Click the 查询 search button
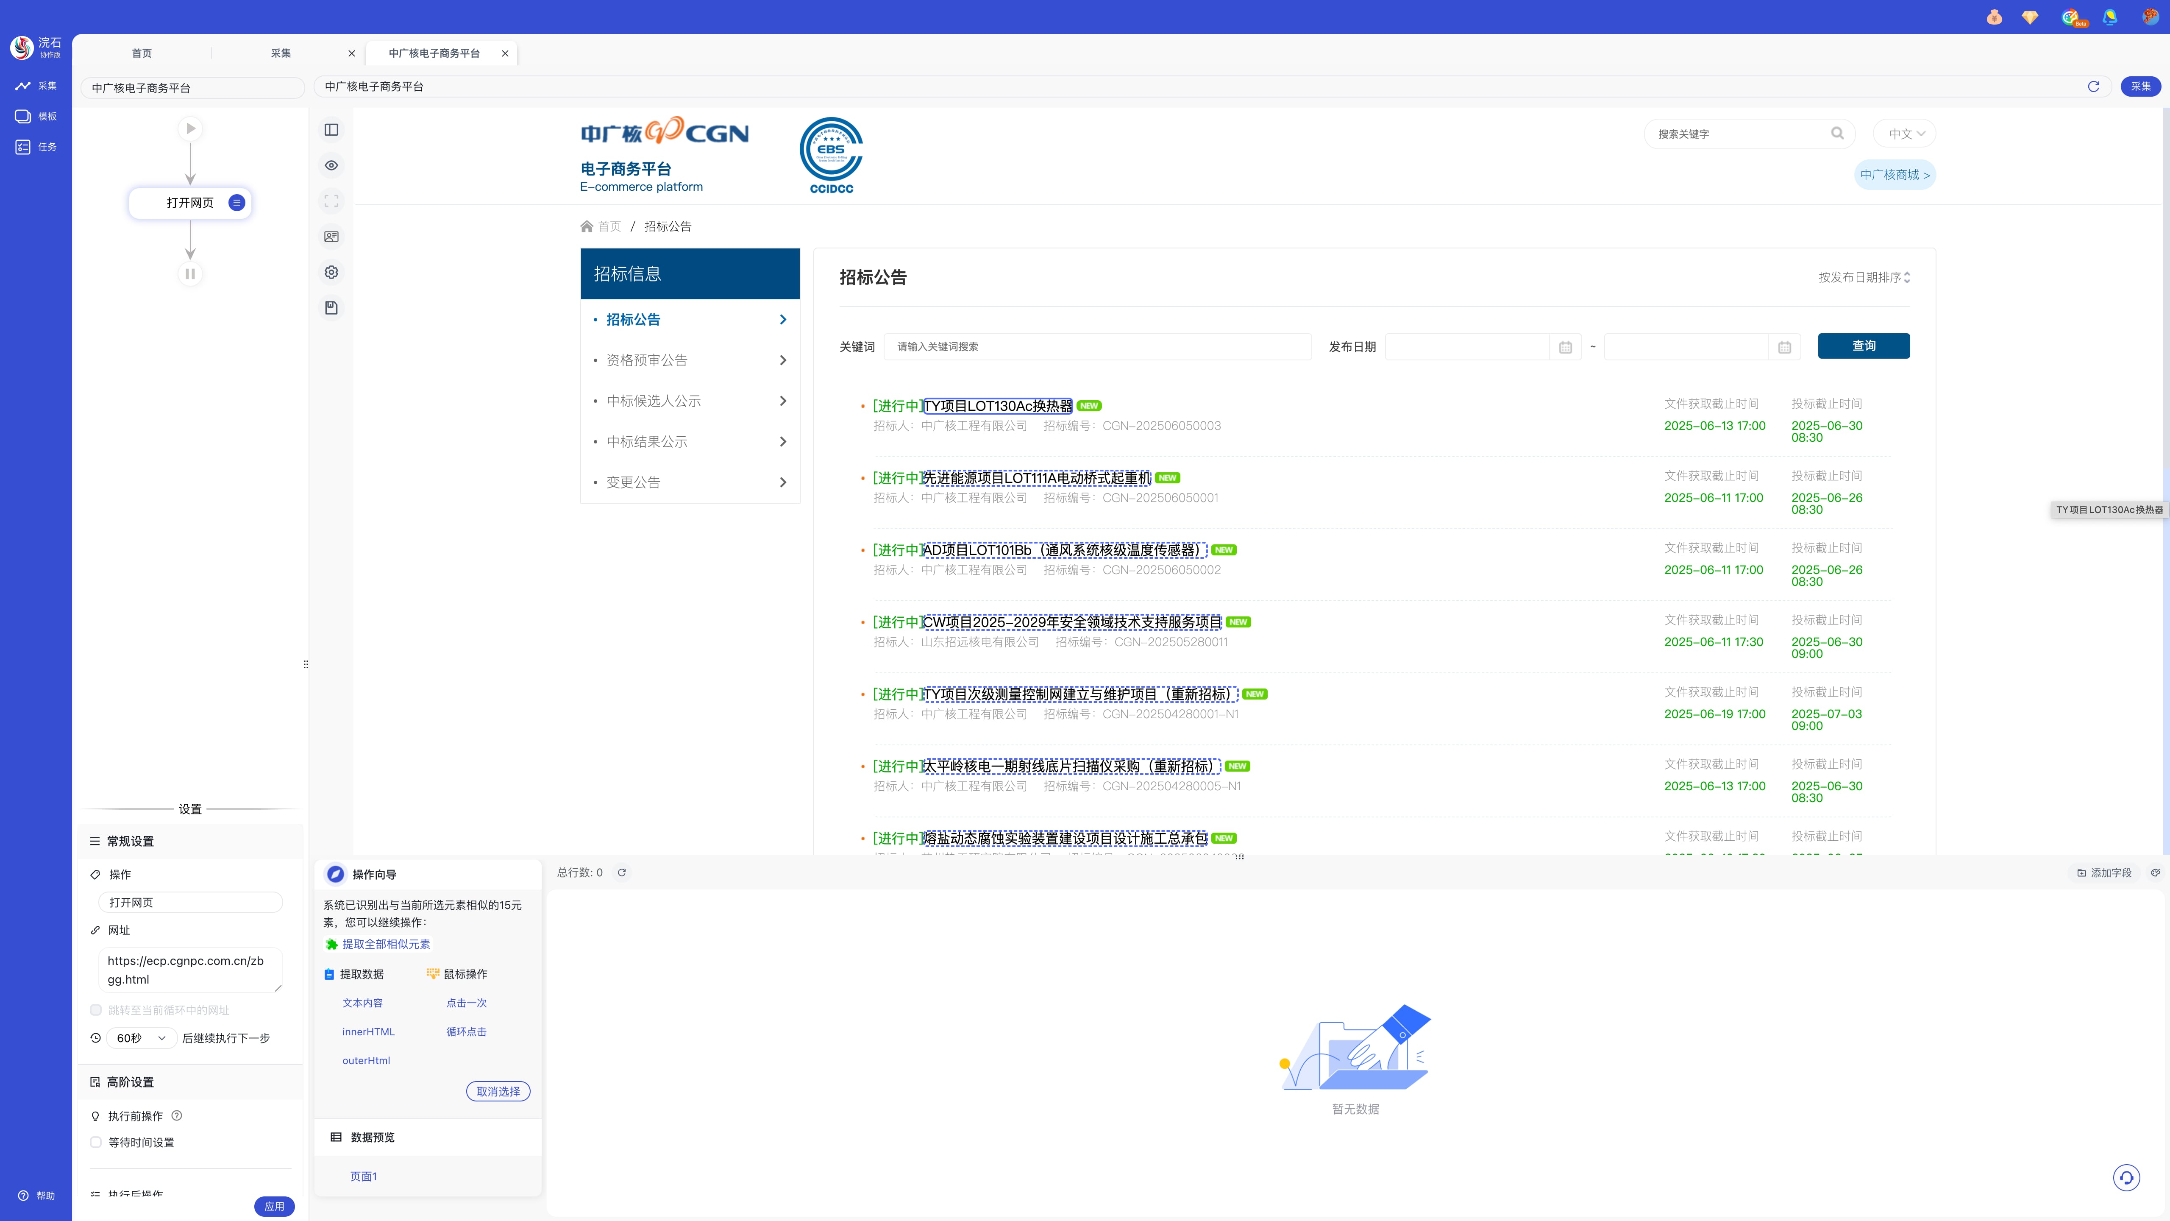The height and width of the screenshot is (1221, 2170). (1864, 346)
